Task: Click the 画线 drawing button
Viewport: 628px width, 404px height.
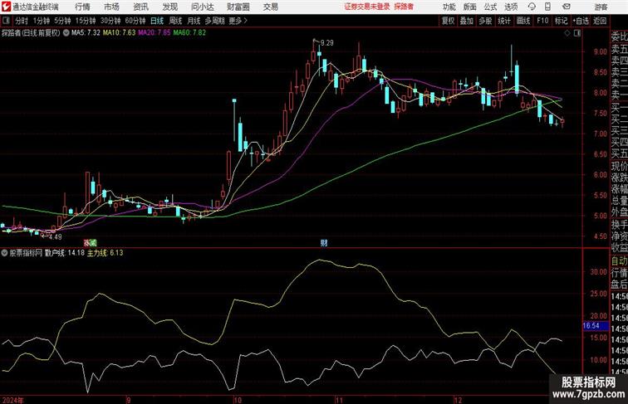Action: point(523,21)
